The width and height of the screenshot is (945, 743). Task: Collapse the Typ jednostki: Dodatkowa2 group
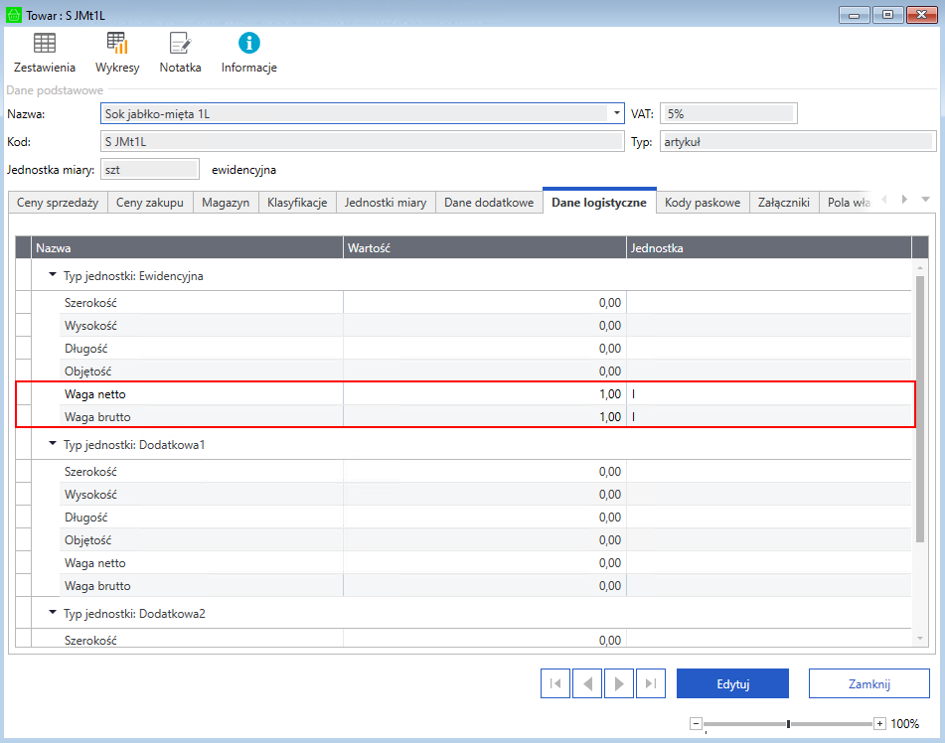point(52,613)
